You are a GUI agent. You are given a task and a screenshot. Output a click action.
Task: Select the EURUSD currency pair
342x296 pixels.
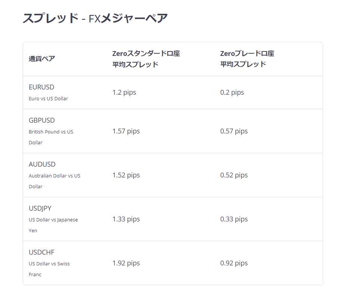pyautogui.click(x=41, y=87)
